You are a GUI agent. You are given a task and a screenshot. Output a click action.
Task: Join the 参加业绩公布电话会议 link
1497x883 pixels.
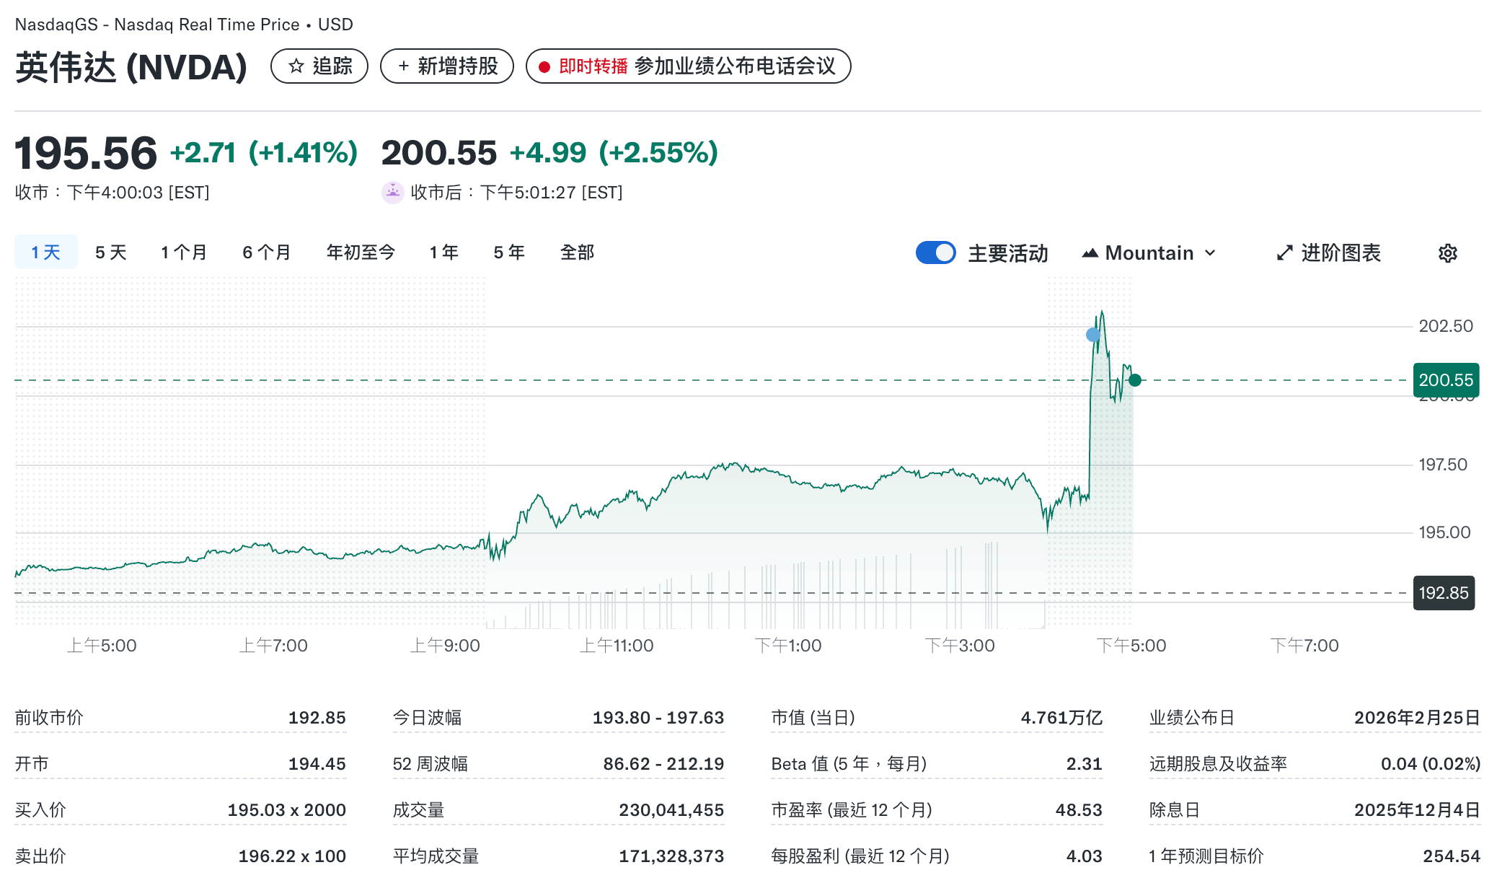tap(734, 66)
